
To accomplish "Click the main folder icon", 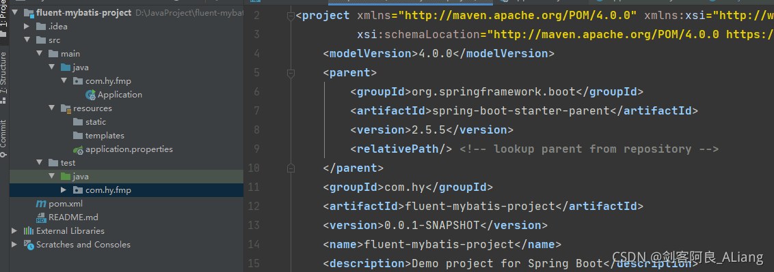I will point(53,54).
